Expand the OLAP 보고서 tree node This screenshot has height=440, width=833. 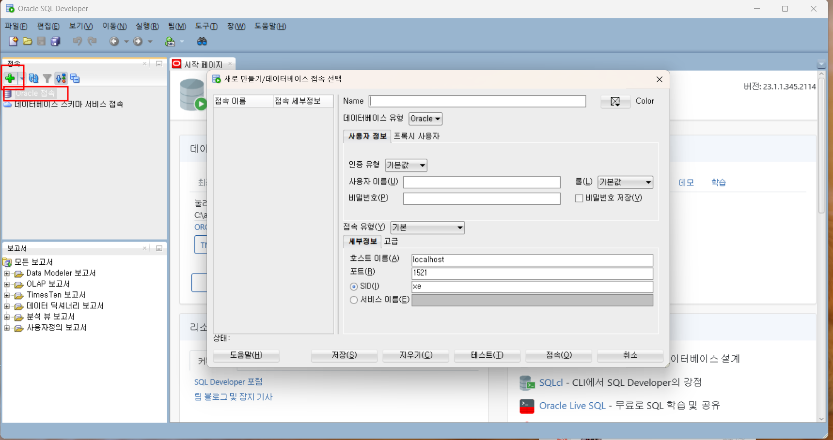(7, 284)
